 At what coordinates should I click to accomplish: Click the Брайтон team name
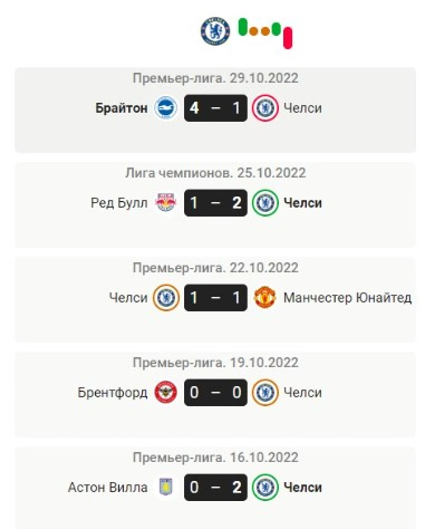click(121, 108)
